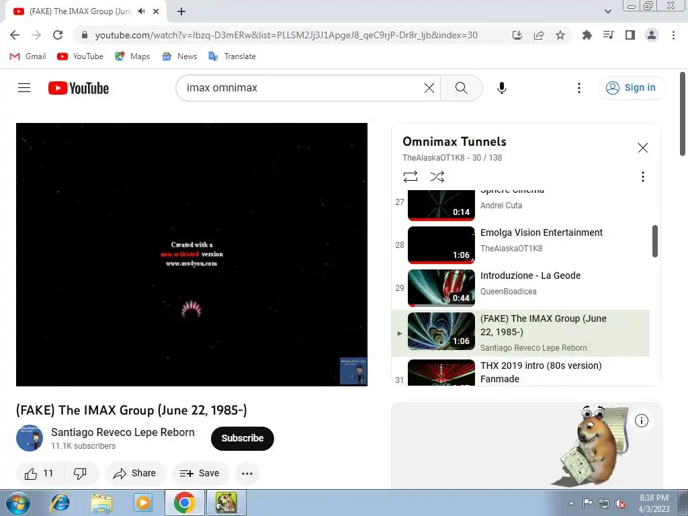Dislike the video with thumbs down
The height and width of the screenshot is (516, 688).
[81, 474]
